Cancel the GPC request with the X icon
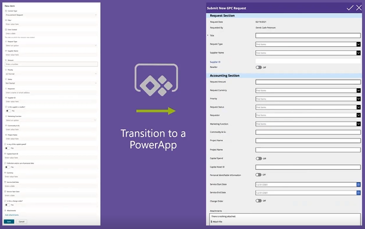 [x=359, y=8]
